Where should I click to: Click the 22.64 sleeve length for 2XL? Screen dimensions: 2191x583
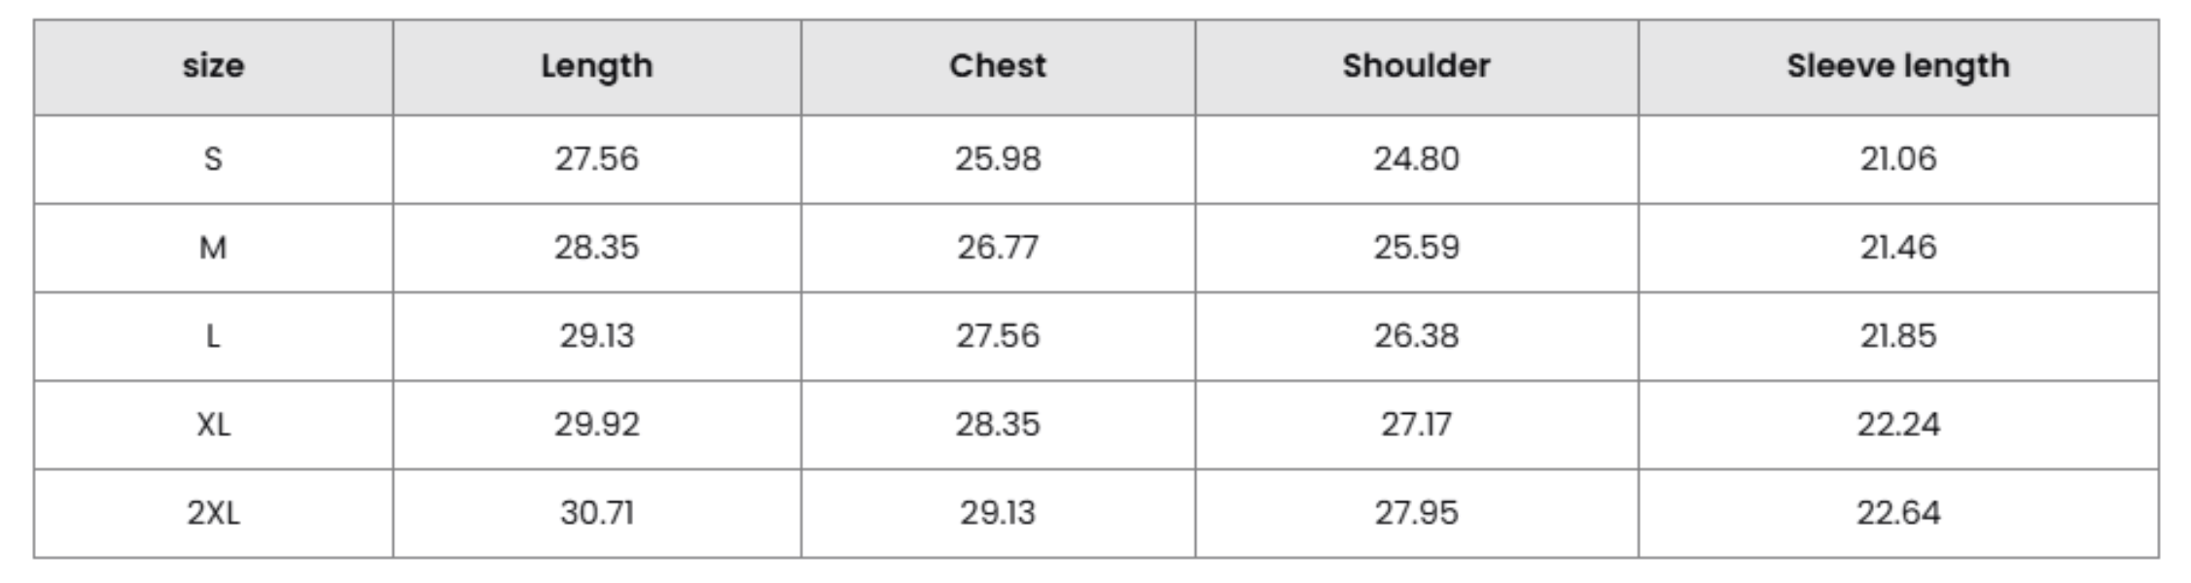[x=1897, y=513]
